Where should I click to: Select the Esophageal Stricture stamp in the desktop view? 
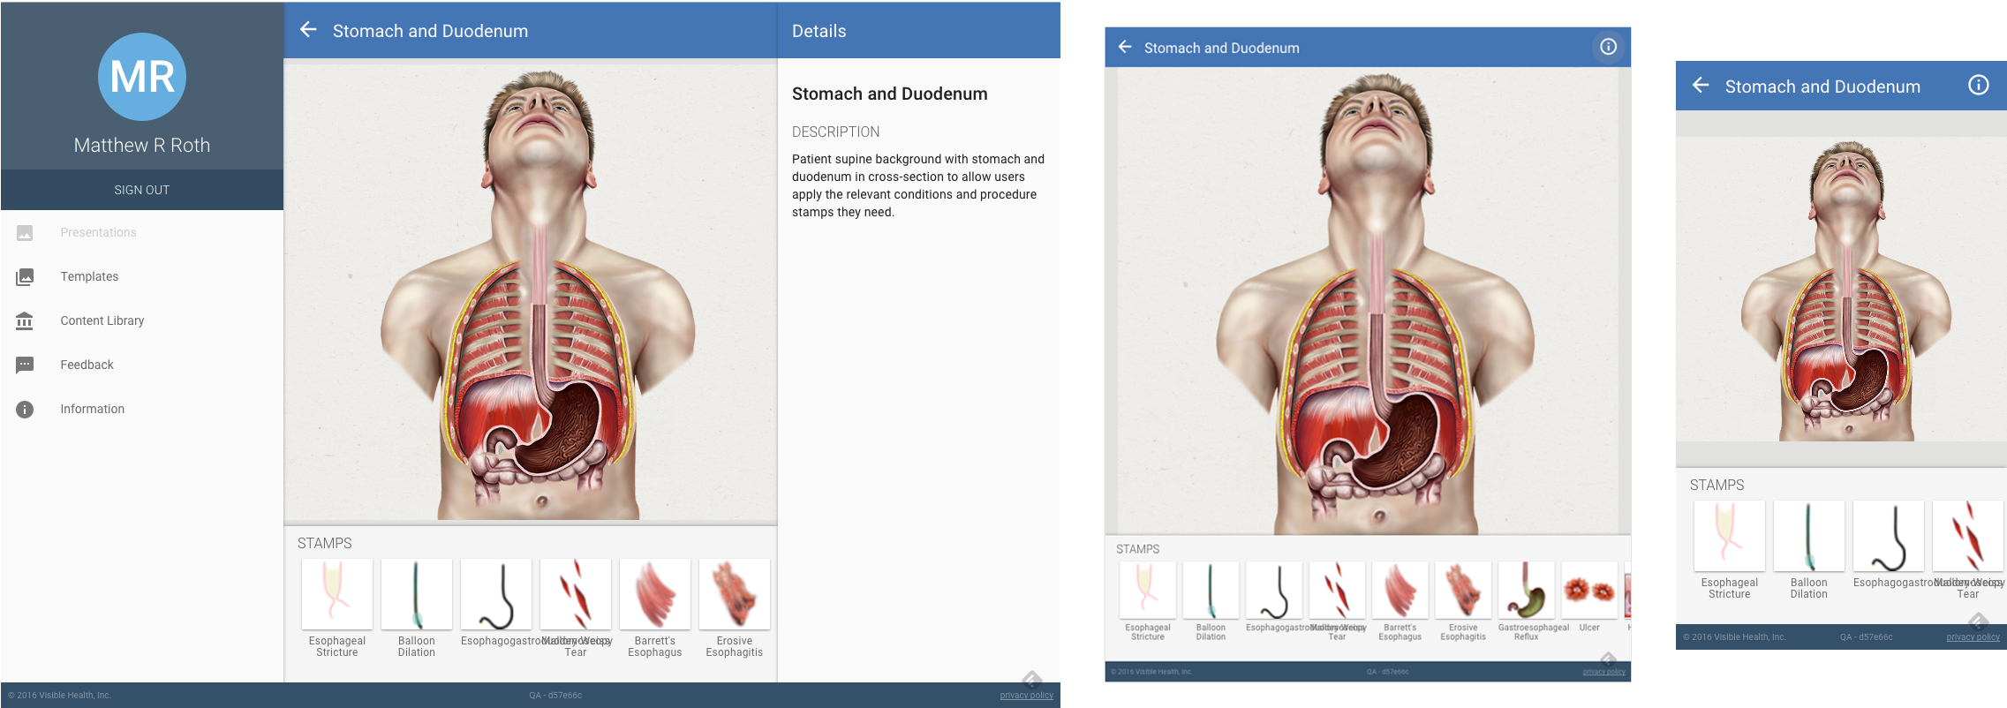coord(337,608)
